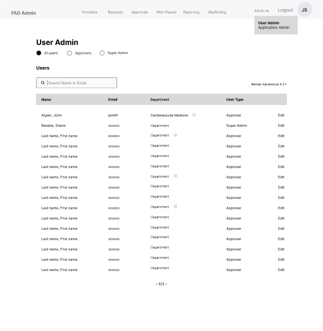Click the 123 page numbers in the pagination
Image resolution: width=323 pixels, height=331 pixels.
point(161,284)
